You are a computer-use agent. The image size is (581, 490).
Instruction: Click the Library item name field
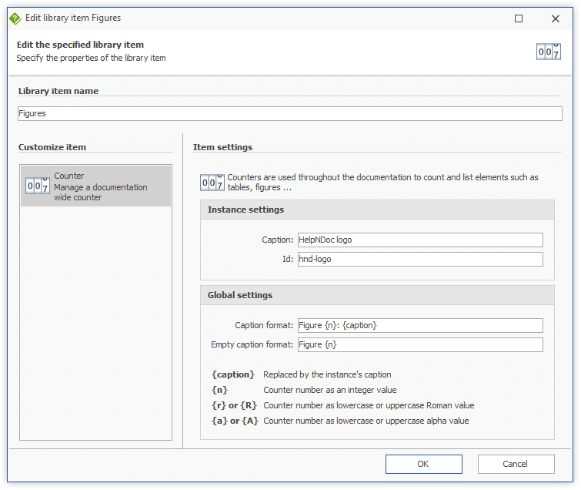tap(289, 113)
